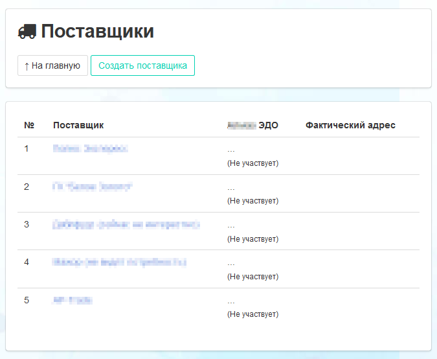Click the ellipsis ЭДО link in row 2
Screen dimensions: 437x359
pyautogui.click(x=231, y=188)
